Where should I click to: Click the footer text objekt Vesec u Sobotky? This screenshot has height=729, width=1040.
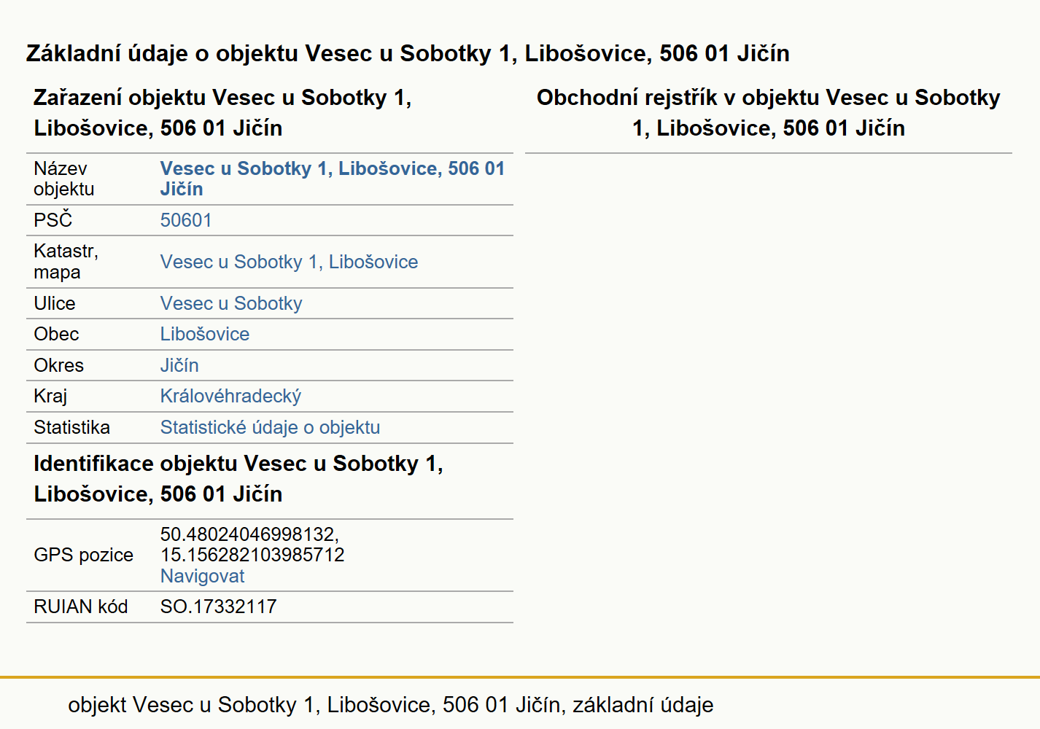point(391,705)
